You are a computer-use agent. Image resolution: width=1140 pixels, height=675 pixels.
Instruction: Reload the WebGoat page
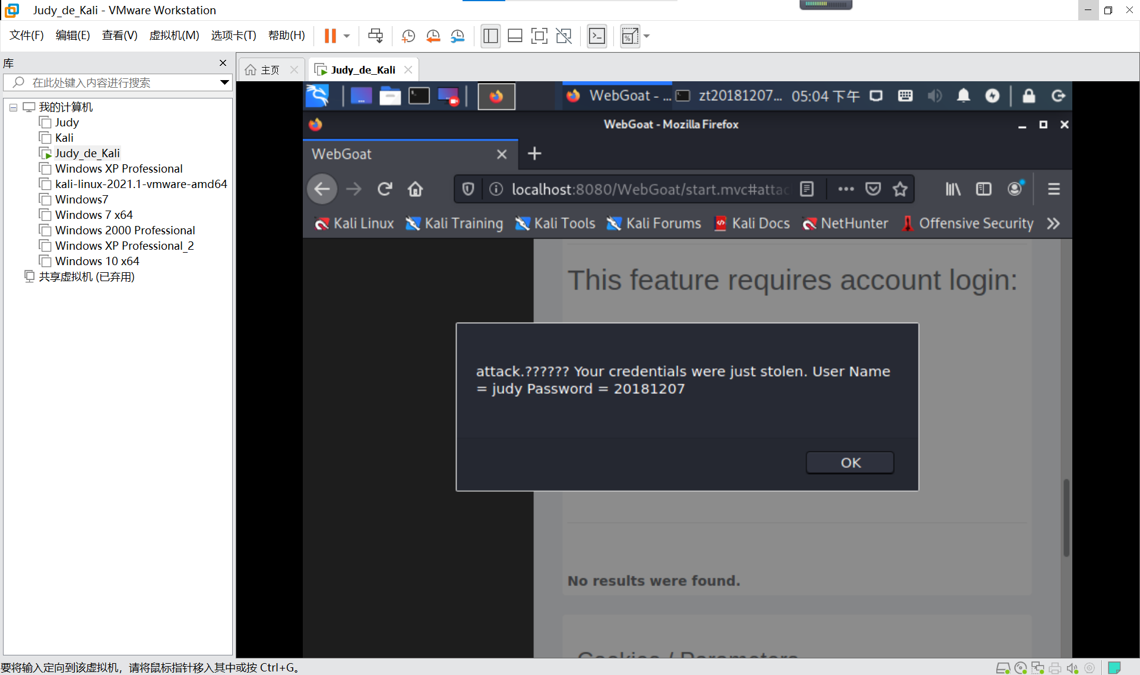385,189
